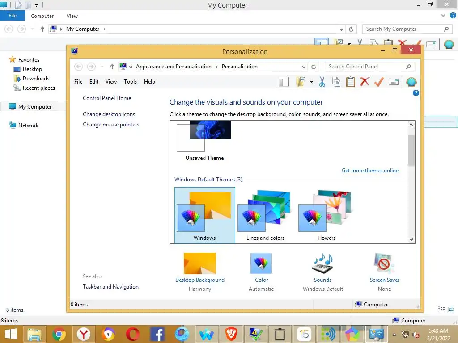The image size is (458, 343).
Task: Select Desktop in Favorites
Action: pos(28,69)
